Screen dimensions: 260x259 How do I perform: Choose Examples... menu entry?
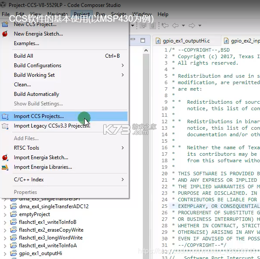[x=64, y=43]
